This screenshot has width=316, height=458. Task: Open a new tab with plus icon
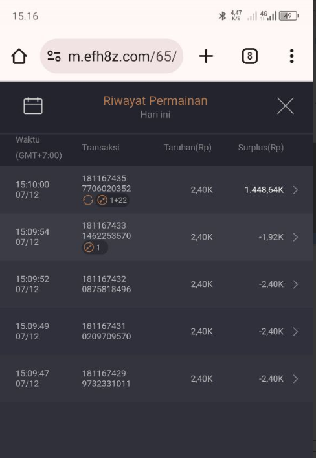point(206,56)
